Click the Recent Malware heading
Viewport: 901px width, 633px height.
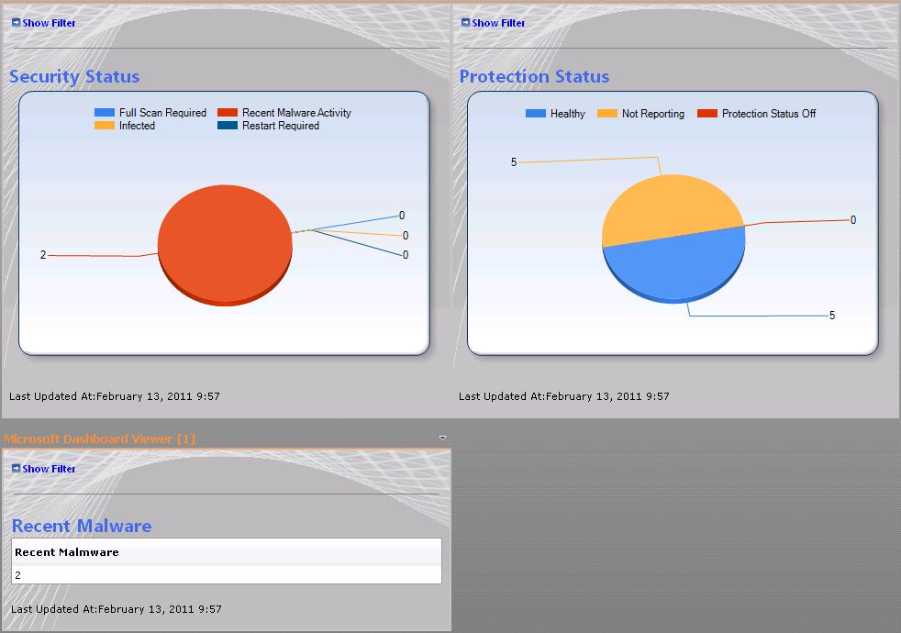tap(81, 526)
